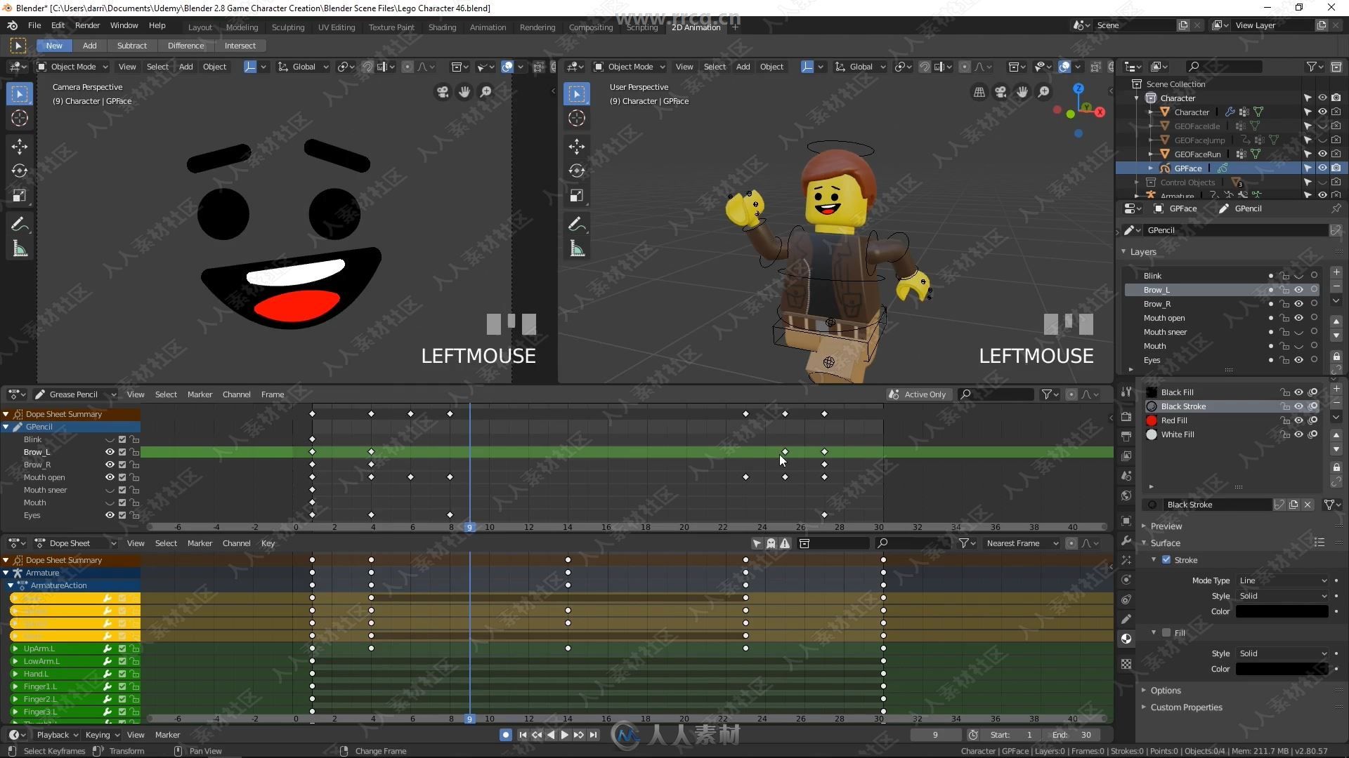The width and height of the screenshot is (1349, 758).
Task: Select the Cursor tool in camera viewport
Action: pos(20,118)
